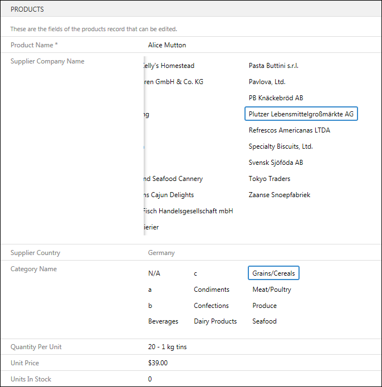Set category to Seafood
This screenshot has height=387, width=382.
[265, 321]
